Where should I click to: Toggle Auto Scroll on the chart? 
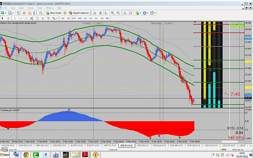tap(125, 13)
